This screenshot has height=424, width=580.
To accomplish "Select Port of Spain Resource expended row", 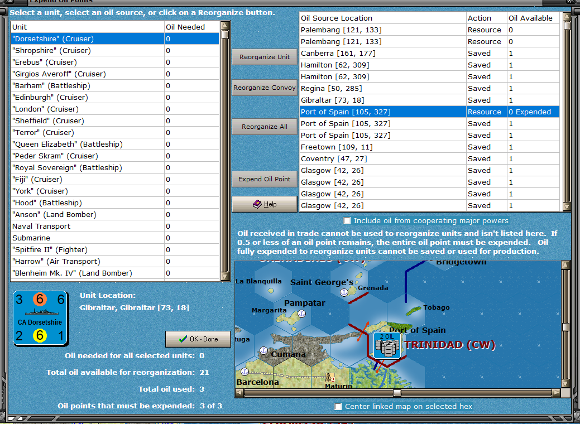I will tap(429, 112).
